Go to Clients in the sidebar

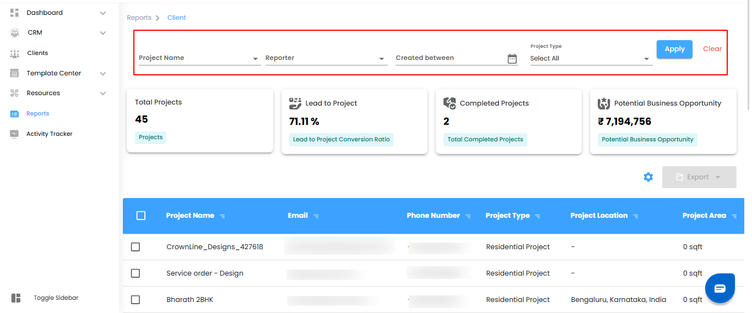pyautogui.click(x=37, y=53)
